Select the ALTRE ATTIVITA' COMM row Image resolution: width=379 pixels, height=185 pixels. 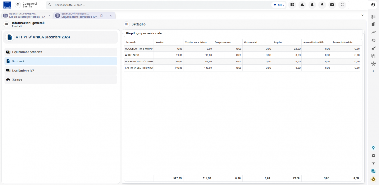tap(242, 62)
